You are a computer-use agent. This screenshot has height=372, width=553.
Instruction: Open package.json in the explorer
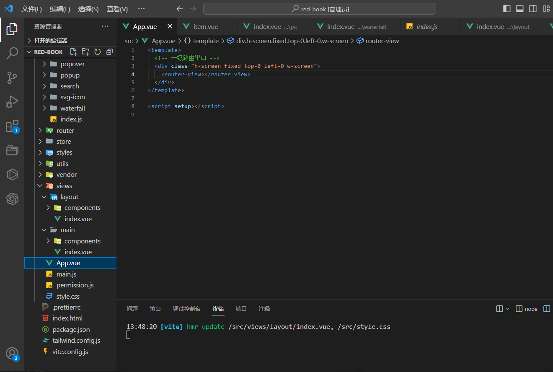click(70, 330)
